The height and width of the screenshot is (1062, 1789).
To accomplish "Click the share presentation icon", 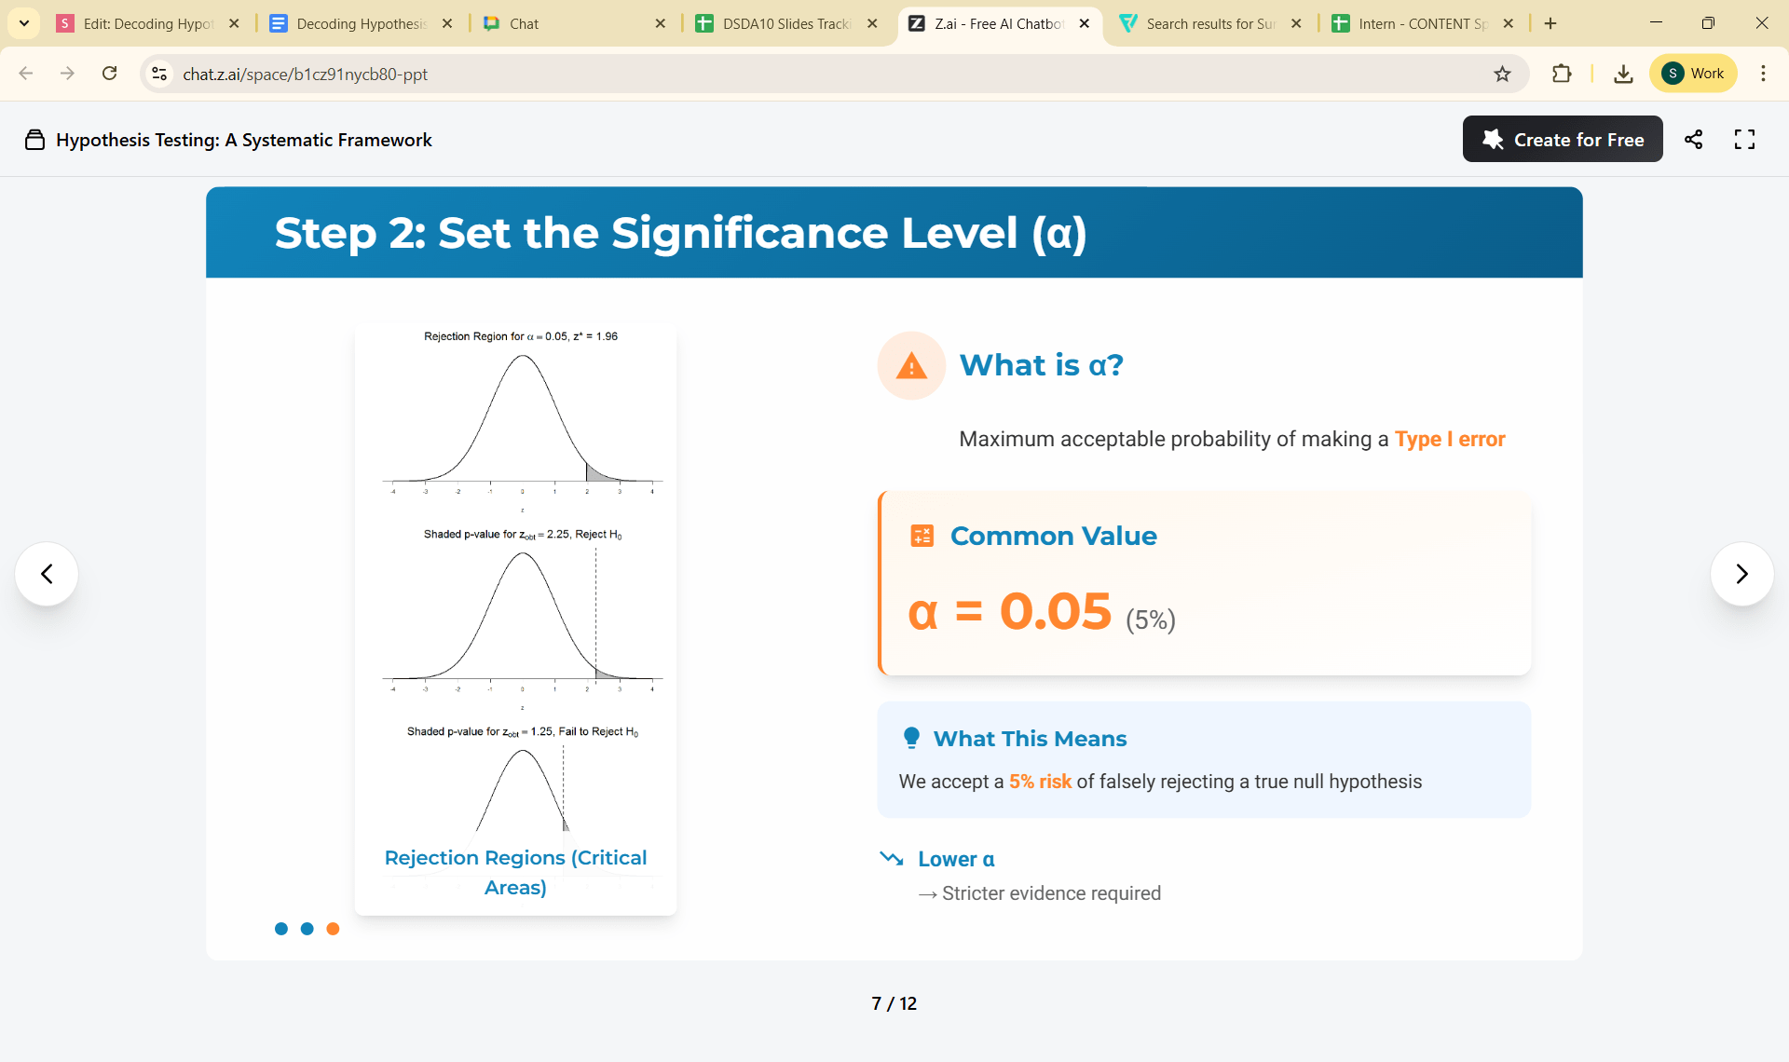I will (1693, 140).
